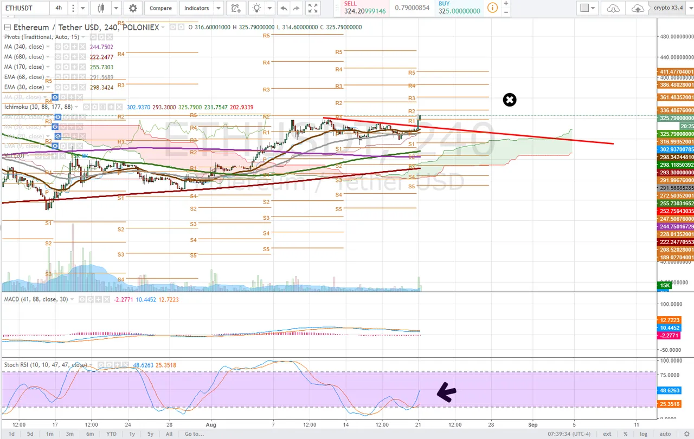Open settings gear for MA (680, close)
Screen dimensions: 694x439
[x=66, y=57]
